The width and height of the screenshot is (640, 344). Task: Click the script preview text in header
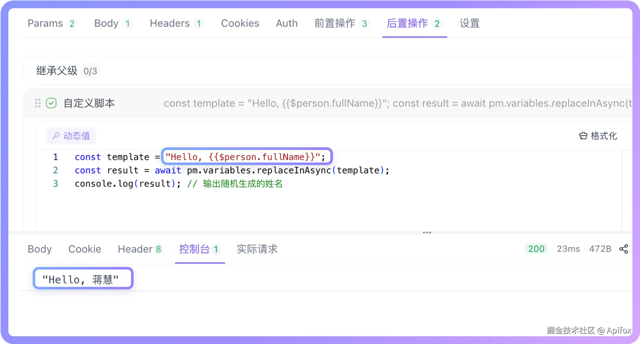398,103
